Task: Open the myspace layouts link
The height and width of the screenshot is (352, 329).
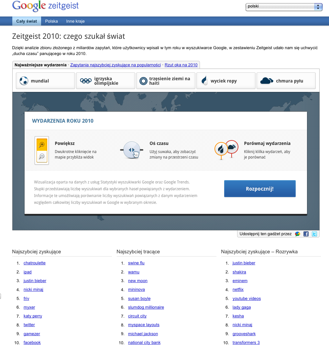Action: [144, 324]
